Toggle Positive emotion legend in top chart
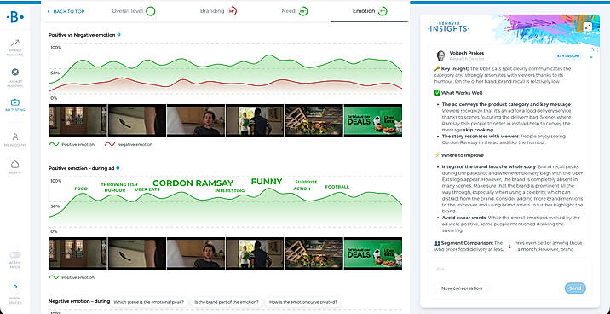The image size is (610, 314). 72,144
